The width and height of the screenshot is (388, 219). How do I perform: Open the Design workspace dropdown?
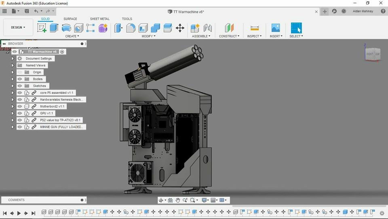click(x=18, y=27)
